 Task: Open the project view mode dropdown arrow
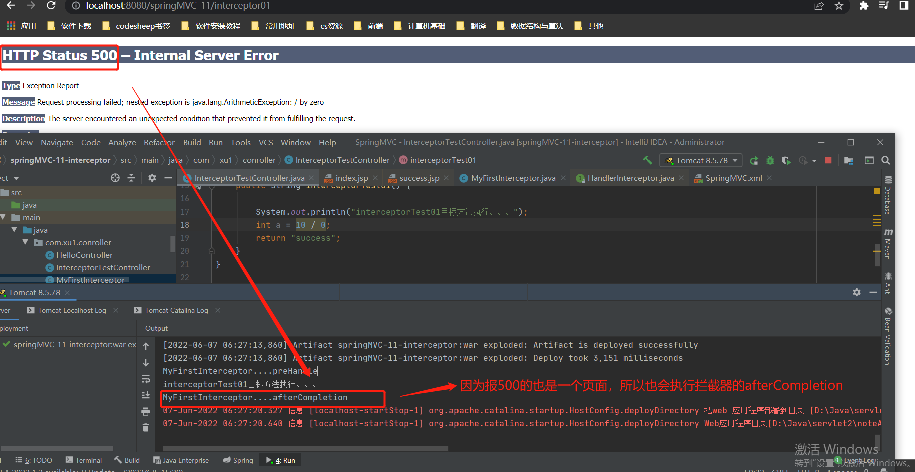tap(16, 178)
